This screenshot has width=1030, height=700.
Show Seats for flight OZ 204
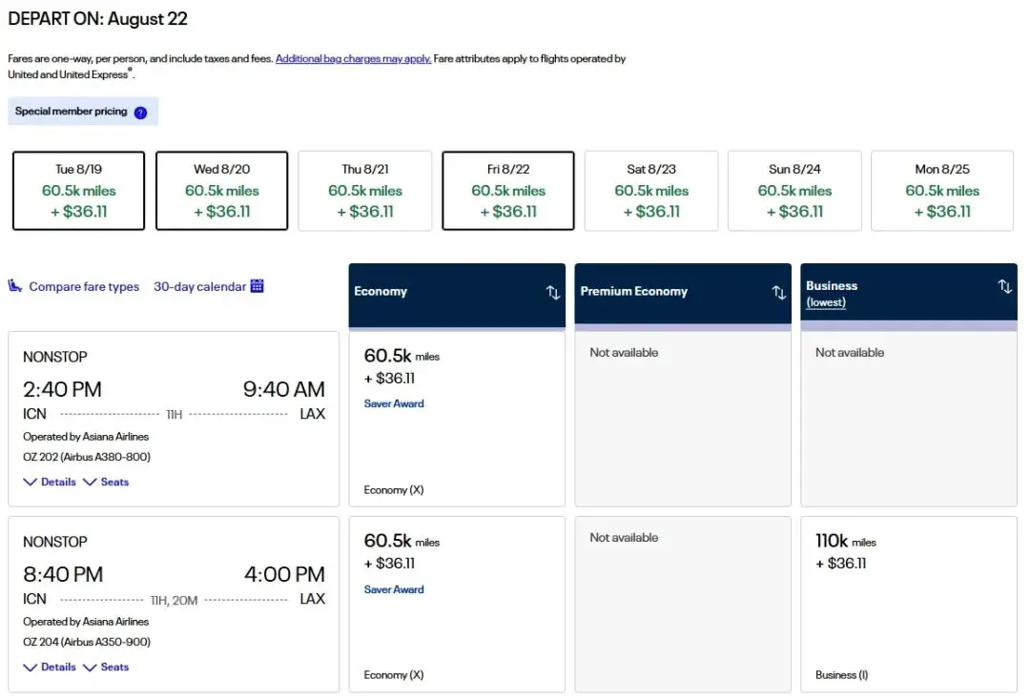[x=106, y=668]
